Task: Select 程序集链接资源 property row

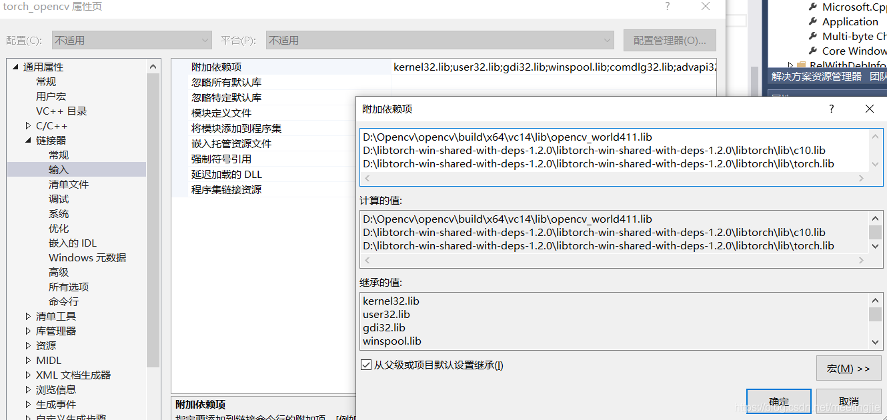Action: [226, 189]
